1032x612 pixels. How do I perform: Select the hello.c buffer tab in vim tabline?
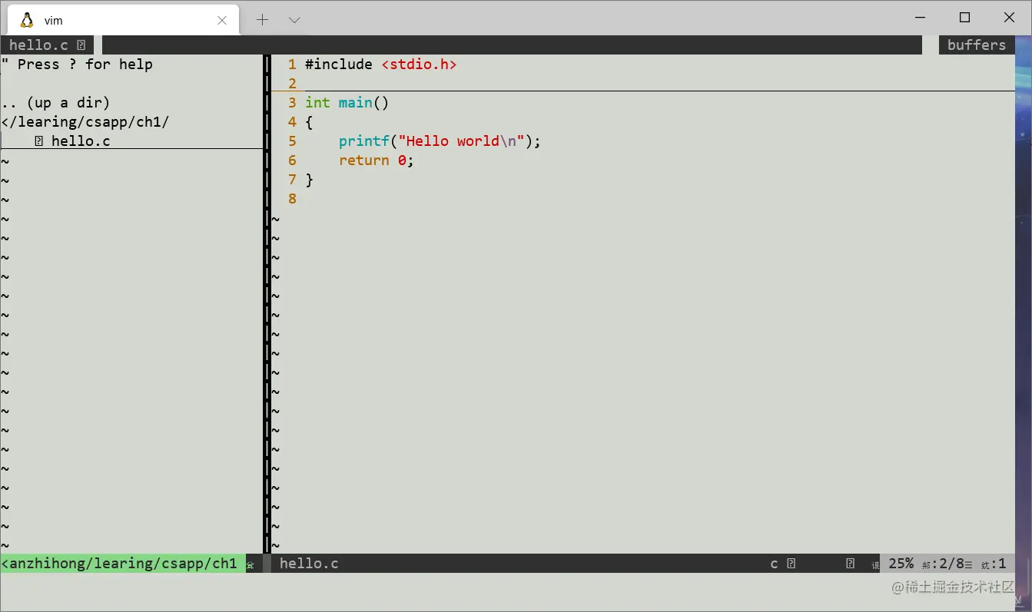[47, 45]
